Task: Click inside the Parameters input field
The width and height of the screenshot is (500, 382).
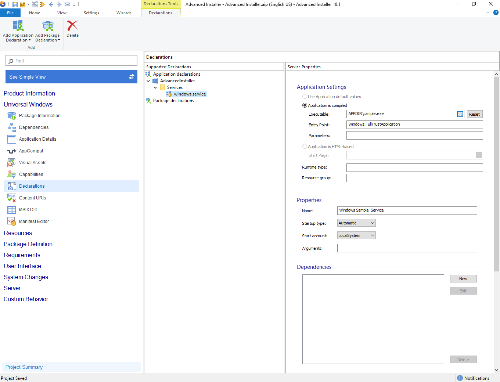Action: click(414, 135)
